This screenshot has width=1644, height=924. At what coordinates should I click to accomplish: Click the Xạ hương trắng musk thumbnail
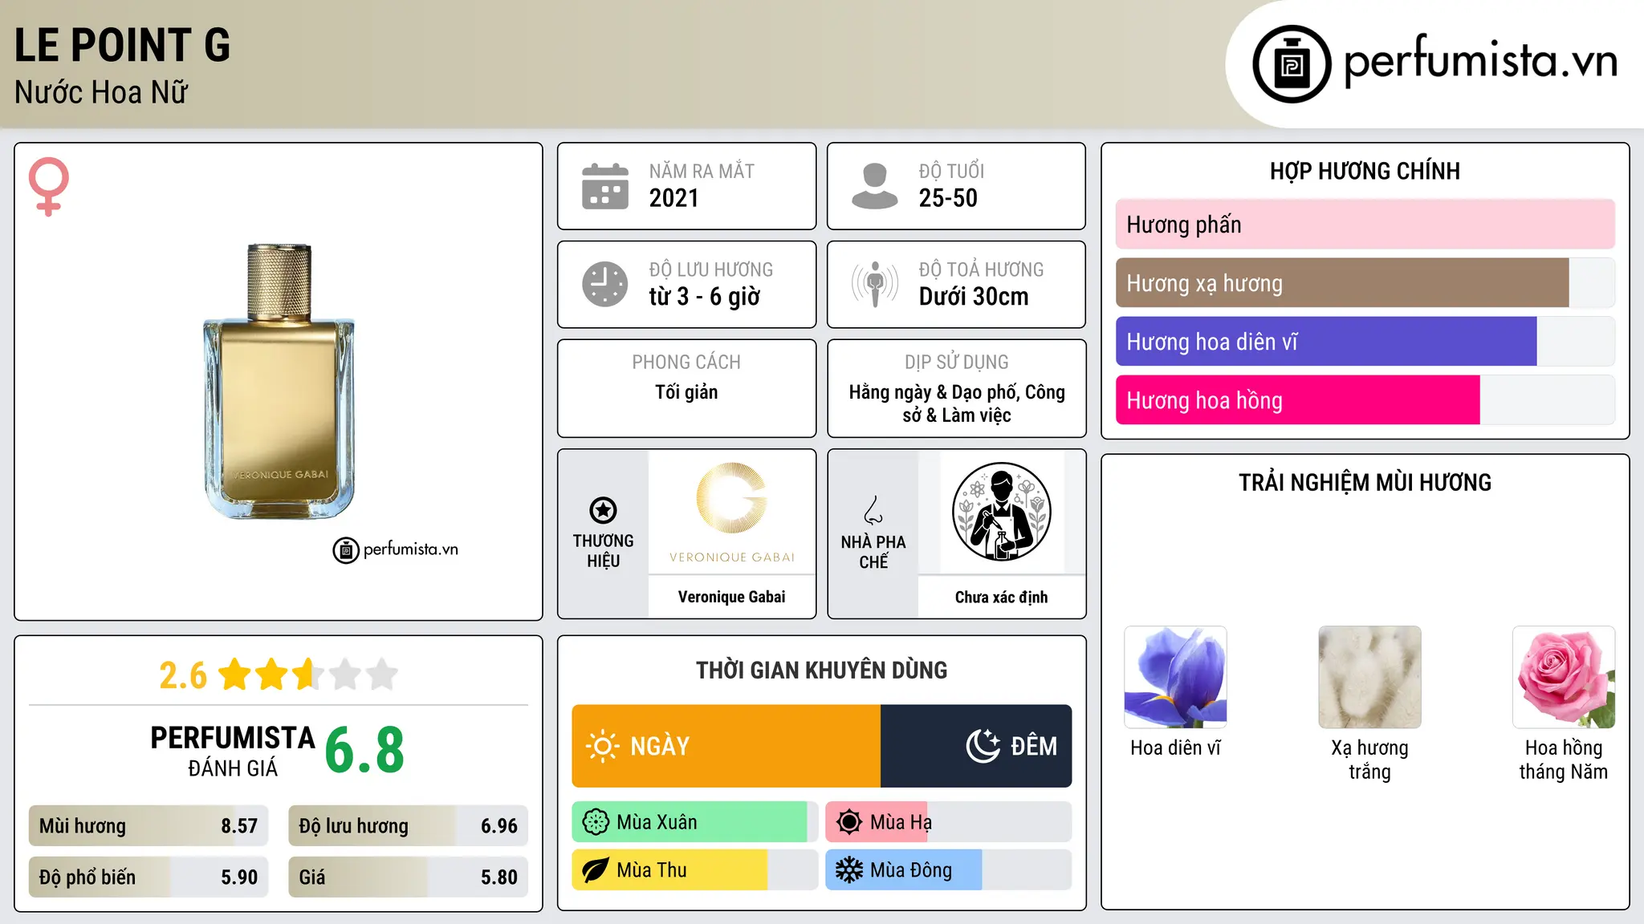pos(1369,677)
